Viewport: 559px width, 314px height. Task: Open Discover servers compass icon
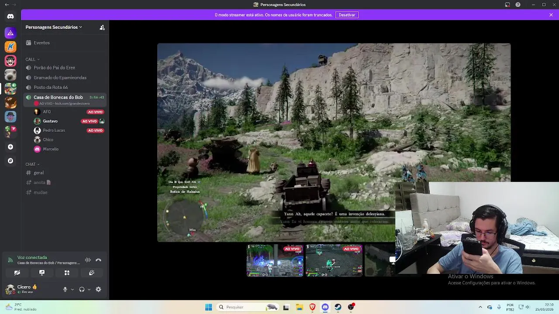[x=10, y=161]
